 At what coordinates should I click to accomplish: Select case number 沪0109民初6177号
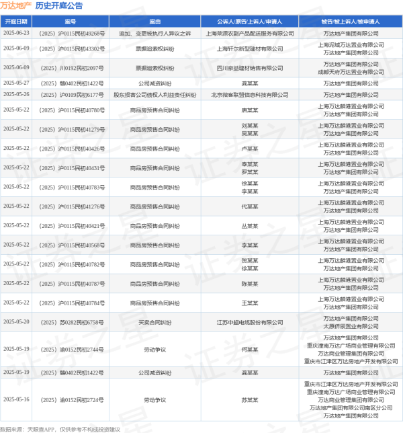[x=72, y=95]
